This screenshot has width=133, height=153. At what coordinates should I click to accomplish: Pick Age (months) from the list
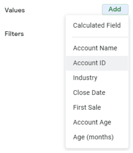[x=97, y=137]
